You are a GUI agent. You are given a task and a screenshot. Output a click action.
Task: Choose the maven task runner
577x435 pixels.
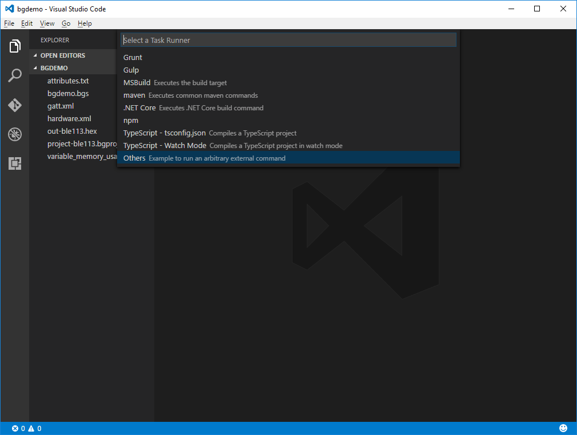[288, 95]
